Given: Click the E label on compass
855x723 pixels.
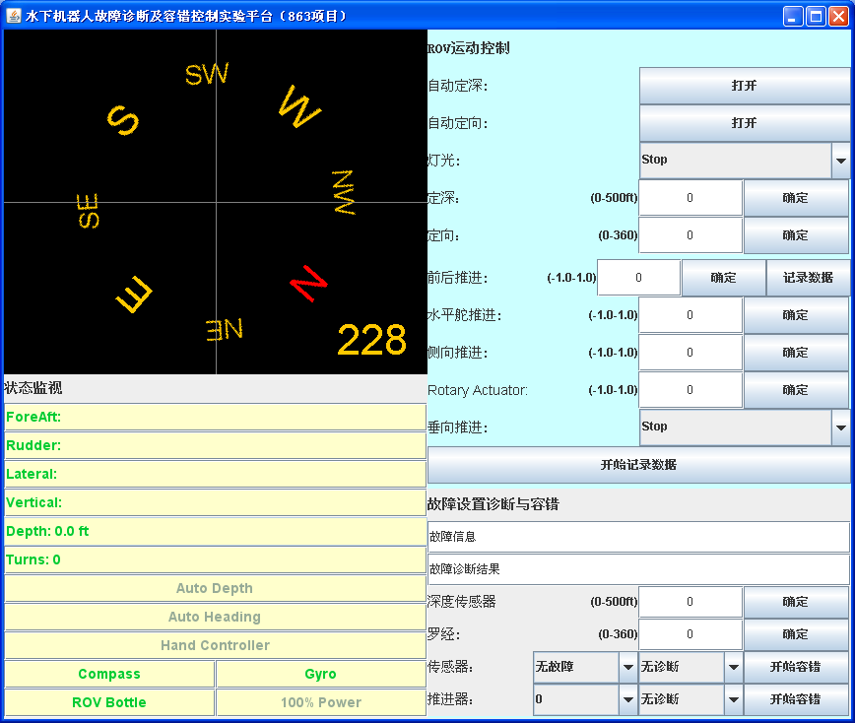Looking at the screenshot, I should click(134, 295).
